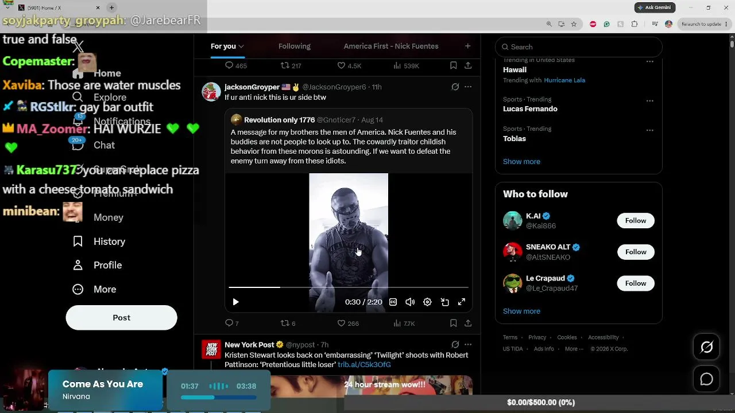This screenshot has height=413, width=735.
Task: Open more options on New York Post post
Action: click(468, 345)
